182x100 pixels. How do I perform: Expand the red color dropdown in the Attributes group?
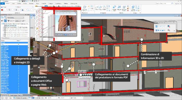(x=4, y=10)
